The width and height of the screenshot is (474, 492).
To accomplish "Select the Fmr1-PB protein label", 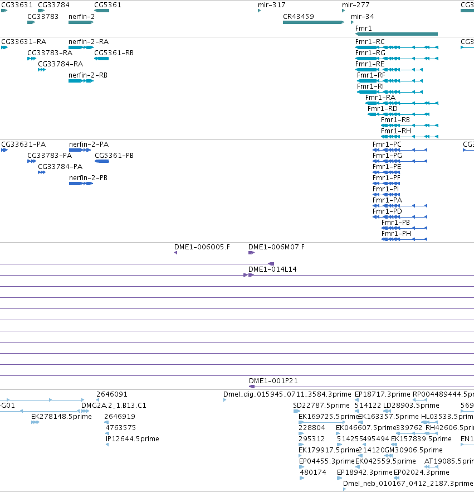I will (395, 223).
